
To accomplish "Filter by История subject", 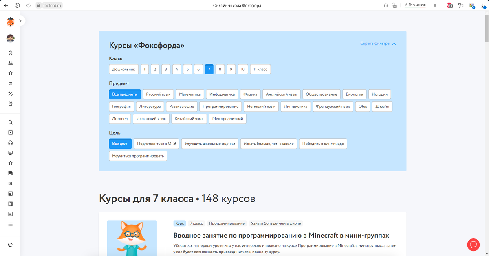I will (380, 94).
